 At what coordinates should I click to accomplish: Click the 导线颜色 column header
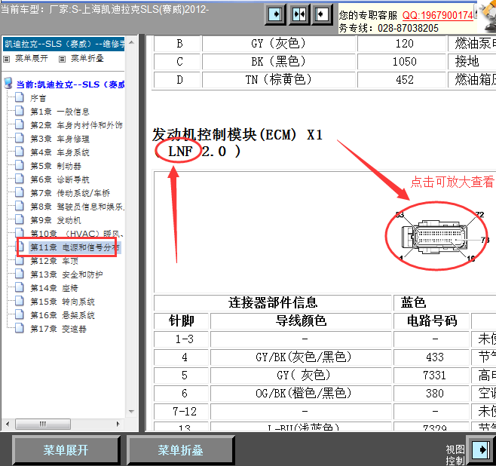click(301, 321)
